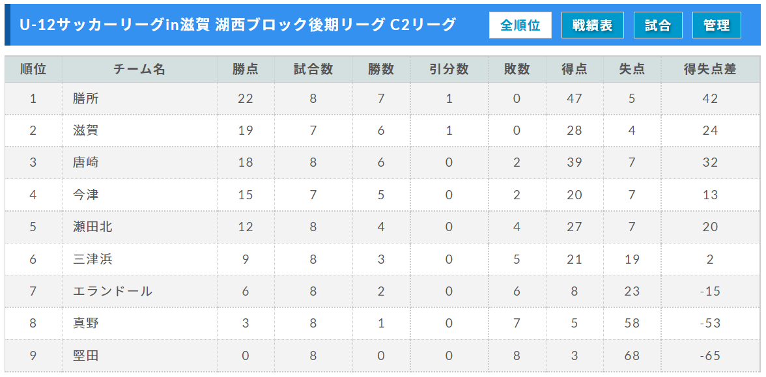Select the 堅田 team name
The height and width of the screenshot is (377, 766).
tap(86, 356)
